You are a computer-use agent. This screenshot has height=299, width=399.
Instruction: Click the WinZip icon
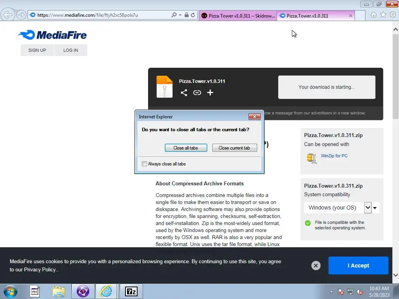[311, 158]
